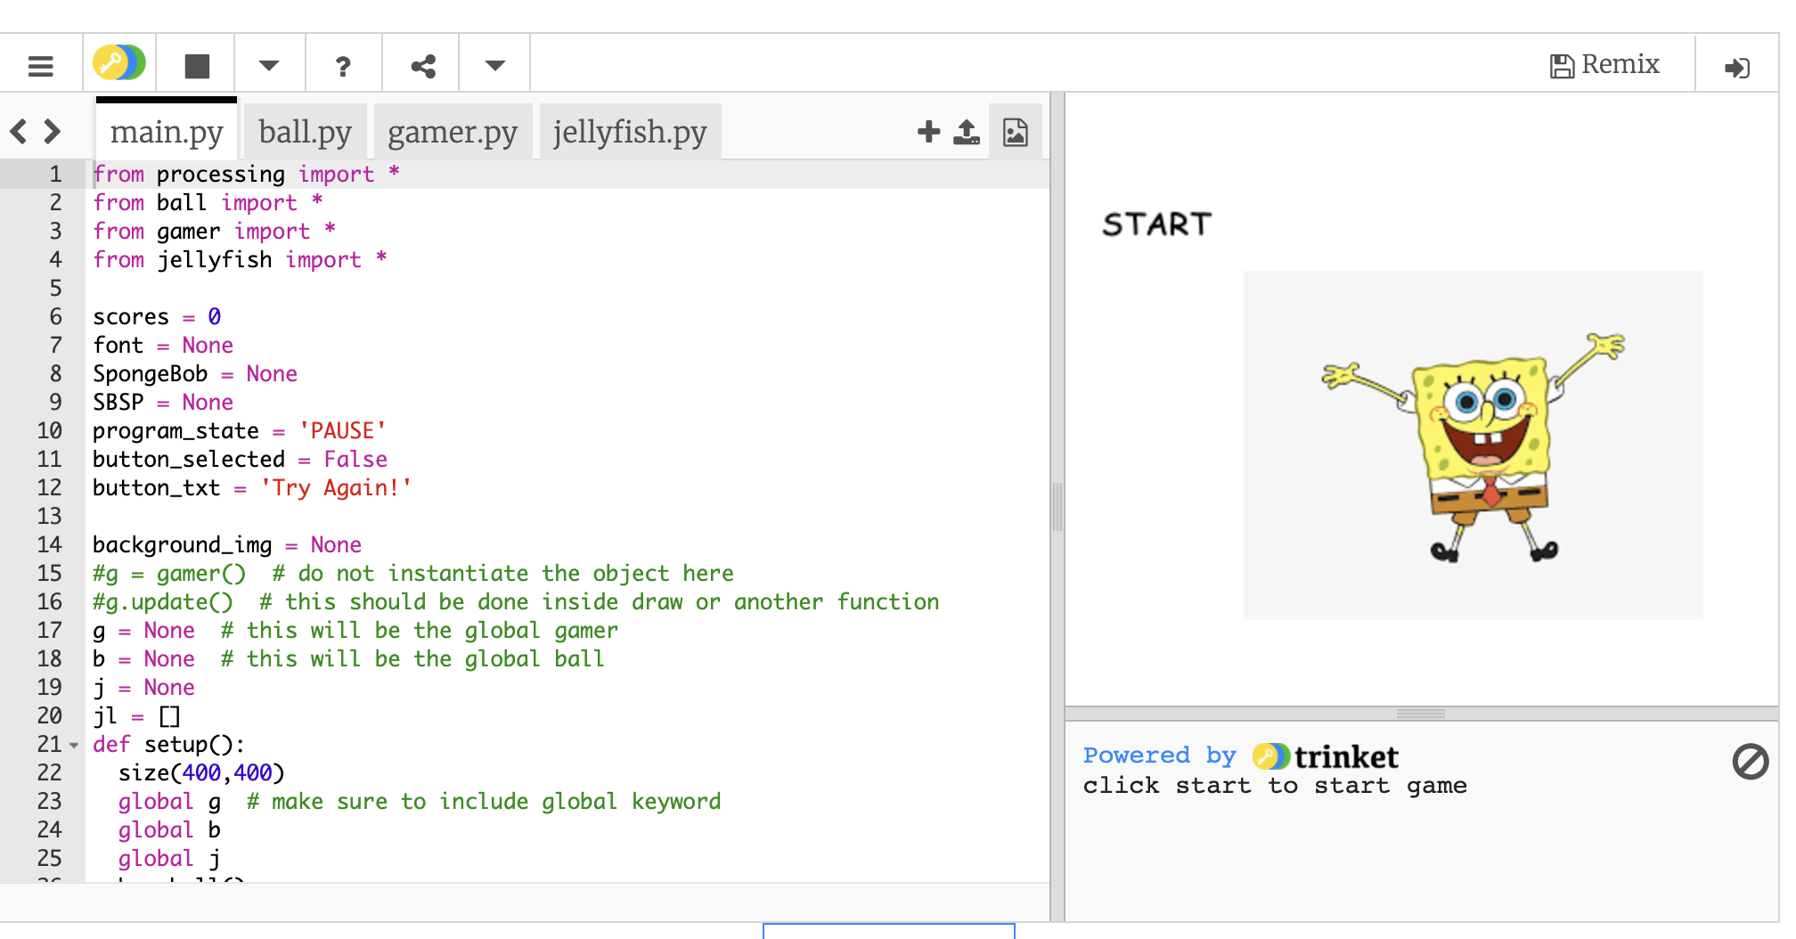
Task: Expand the share options dropdown arrow
Action: pyautogui.click(x=495, y=65)
